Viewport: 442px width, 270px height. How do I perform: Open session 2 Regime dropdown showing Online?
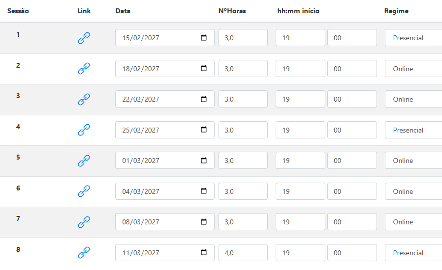tap(413, 68)
